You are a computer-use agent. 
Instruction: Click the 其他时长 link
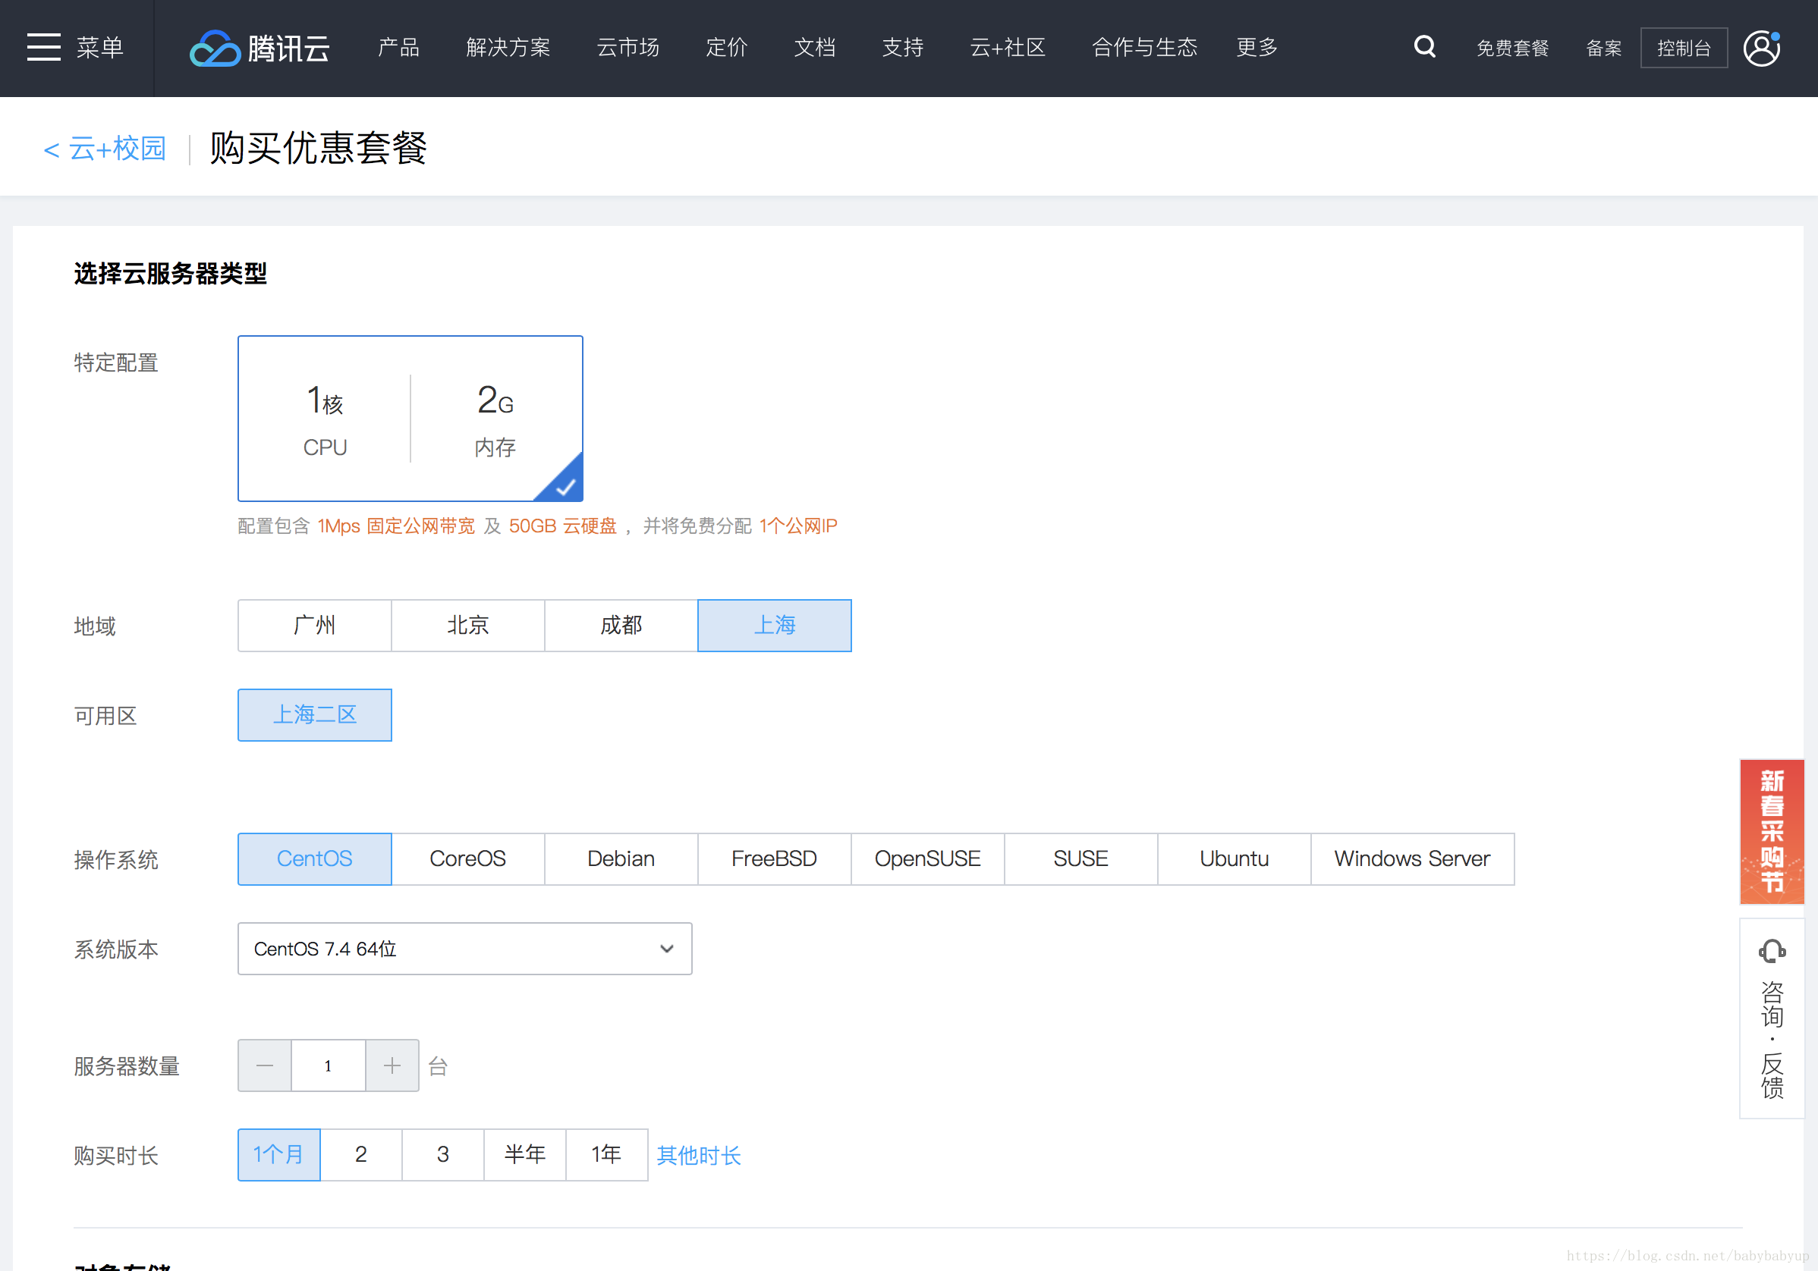coord(698,1156)
